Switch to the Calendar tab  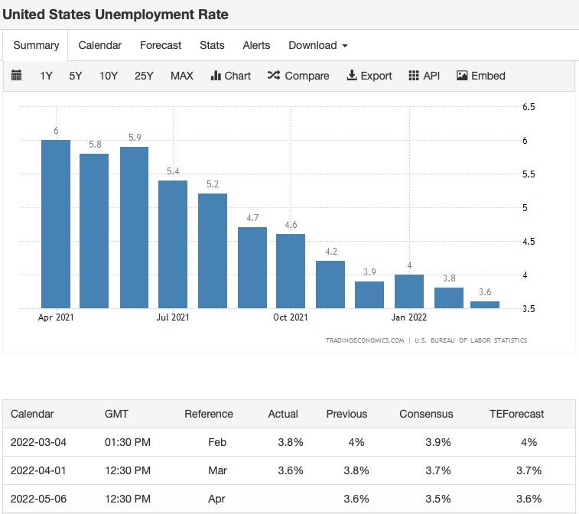99,45
